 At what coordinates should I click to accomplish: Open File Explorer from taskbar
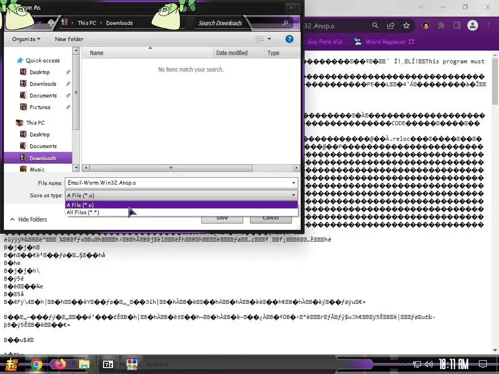click(x=84, y=364)
